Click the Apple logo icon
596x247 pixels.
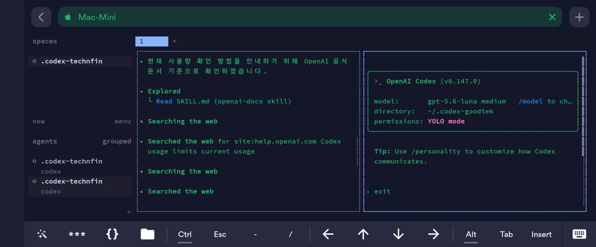point(68,17)
